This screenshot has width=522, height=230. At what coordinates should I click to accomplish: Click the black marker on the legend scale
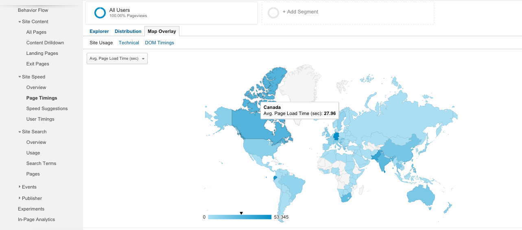[x=241, y=213]
